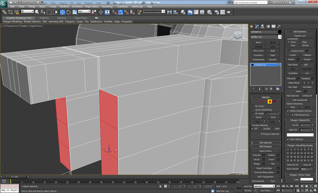Open the Hierarchy command panel tab
Screen dimensions: 318x193
click(263, 26)
